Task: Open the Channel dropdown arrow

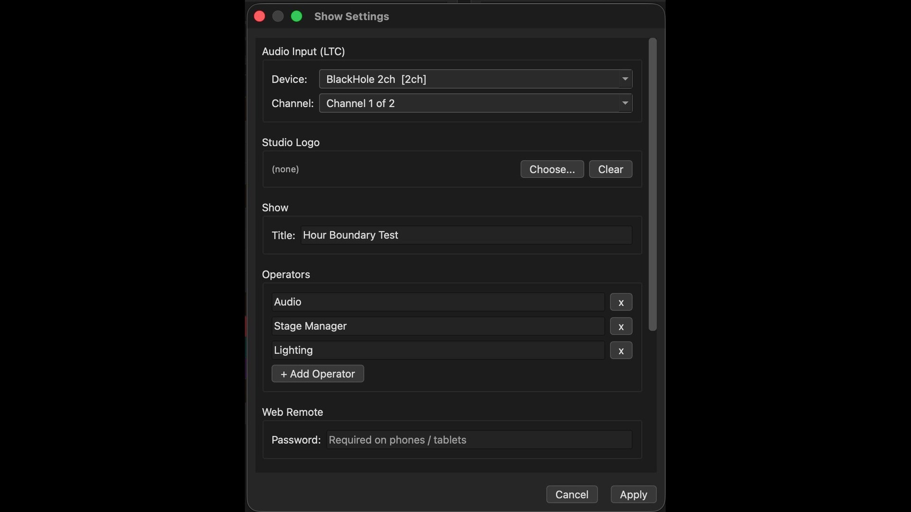Action: (x=625, y=103)
